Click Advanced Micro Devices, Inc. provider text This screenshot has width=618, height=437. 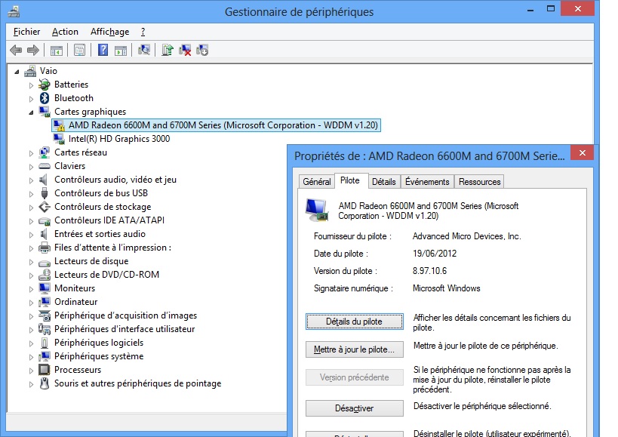466,236
